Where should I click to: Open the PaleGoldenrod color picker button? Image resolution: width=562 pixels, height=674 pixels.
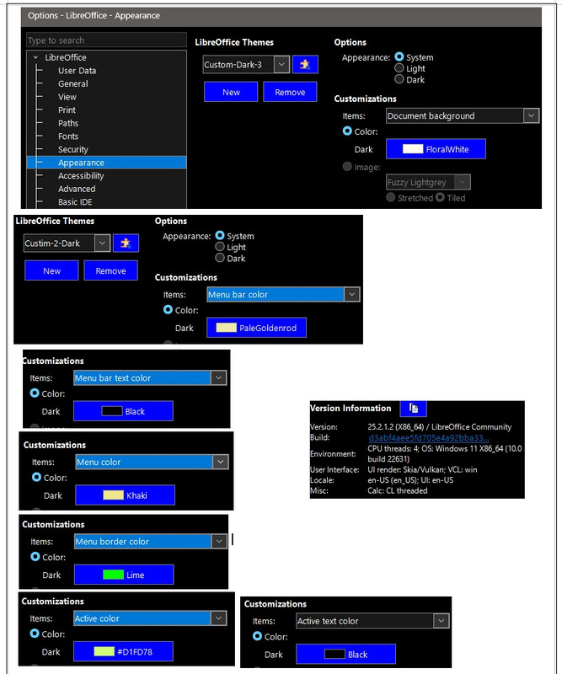click(x=257, y=328)
